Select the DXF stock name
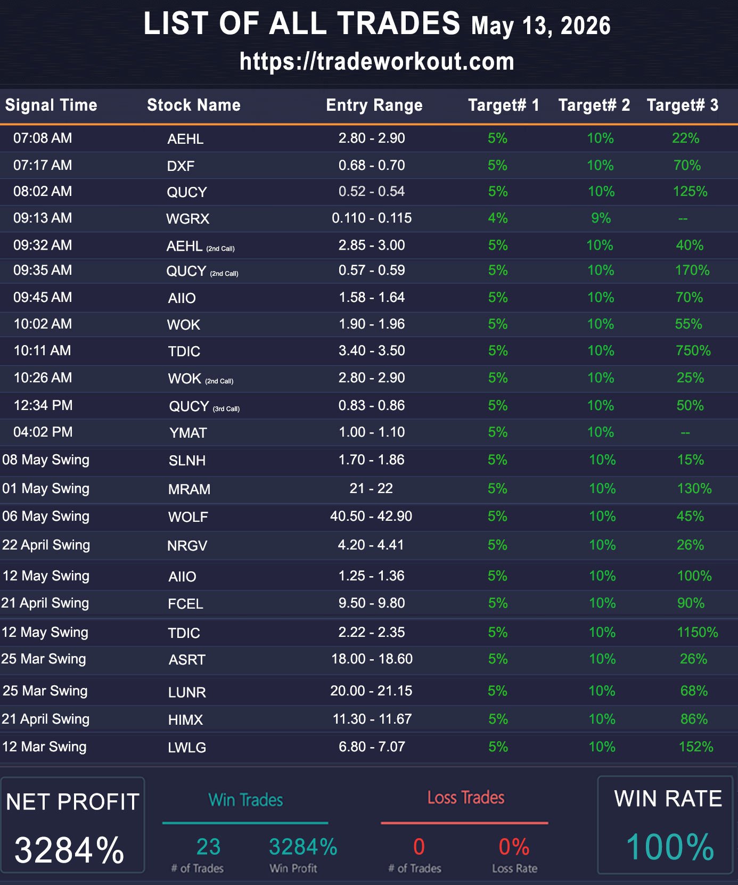 pyautogui.click(x=181, y=166)
